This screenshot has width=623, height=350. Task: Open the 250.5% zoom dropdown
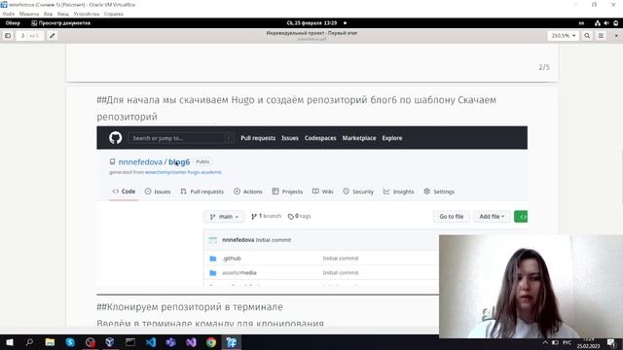tap(563, 36)
